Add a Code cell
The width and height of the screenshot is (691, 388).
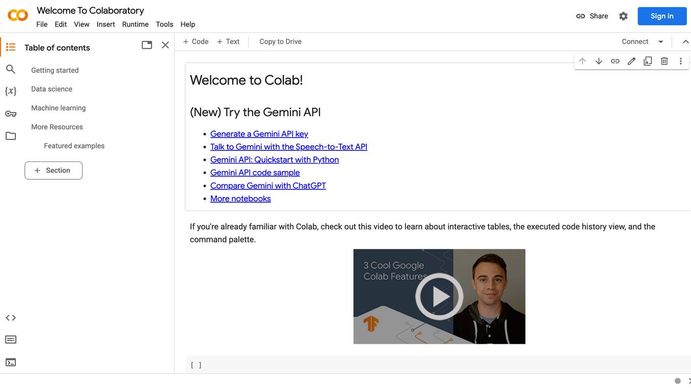click(196, 42)
